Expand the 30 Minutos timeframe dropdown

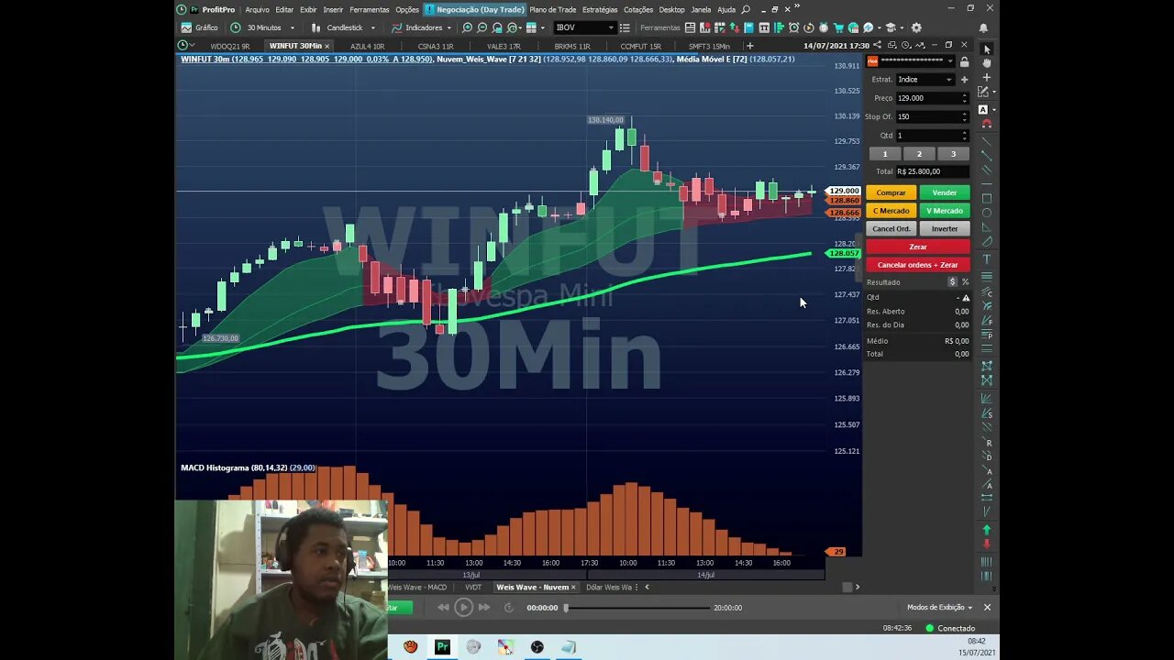pos(293,27)
